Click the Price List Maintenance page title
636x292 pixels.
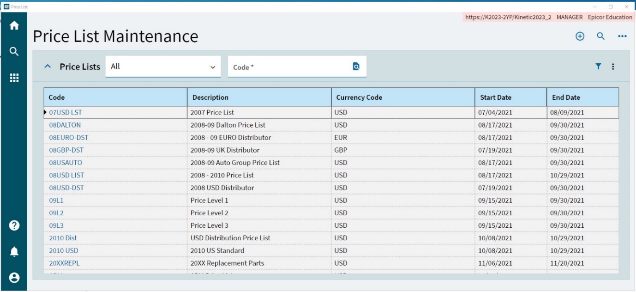point(115,36)
